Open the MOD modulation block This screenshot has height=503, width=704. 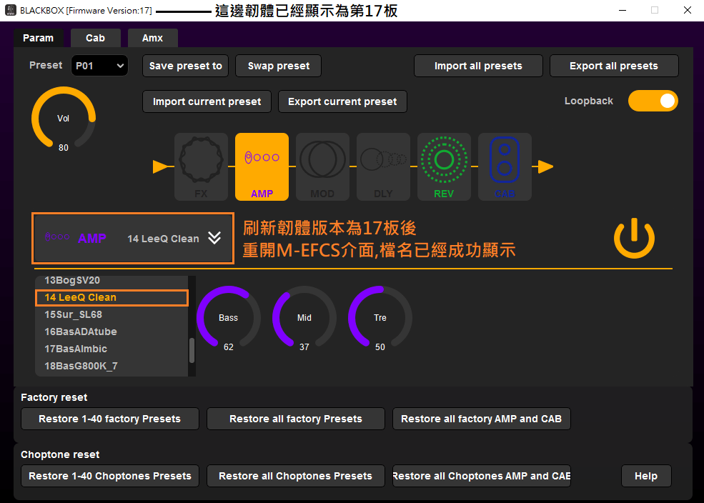coord(322,166)
